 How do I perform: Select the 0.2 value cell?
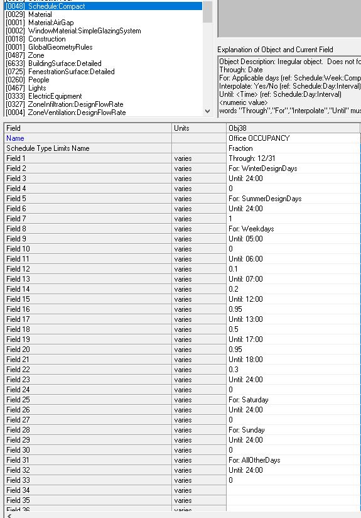pos(293,289)
